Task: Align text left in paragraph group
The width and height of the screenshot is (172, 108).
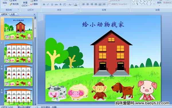Action: tap(84, 4)
